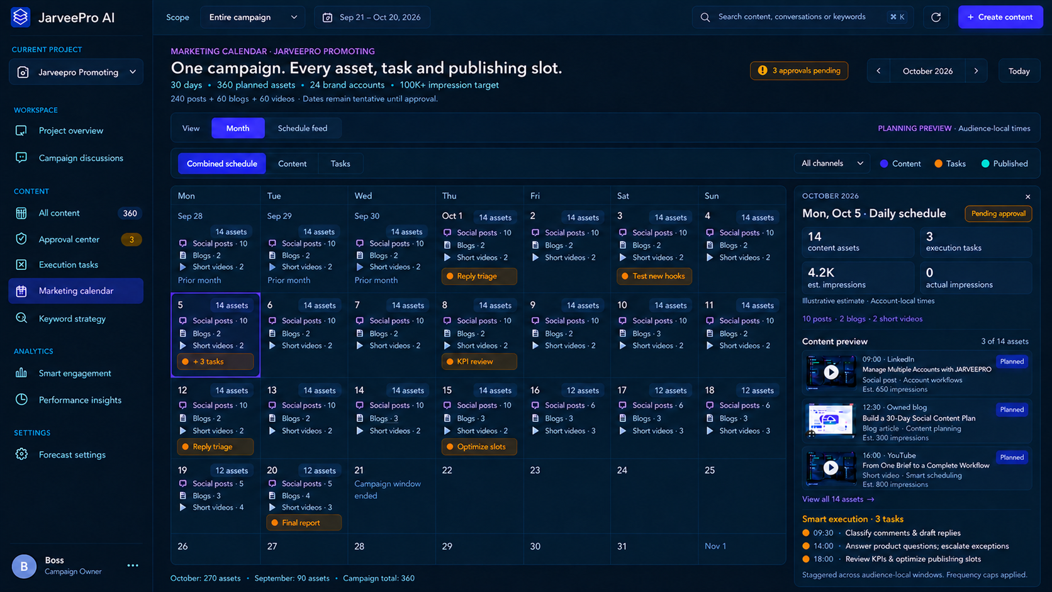The image size is (1052, 592).
Task: Open Final report task on Oct 20
Action: coord(304,523)
